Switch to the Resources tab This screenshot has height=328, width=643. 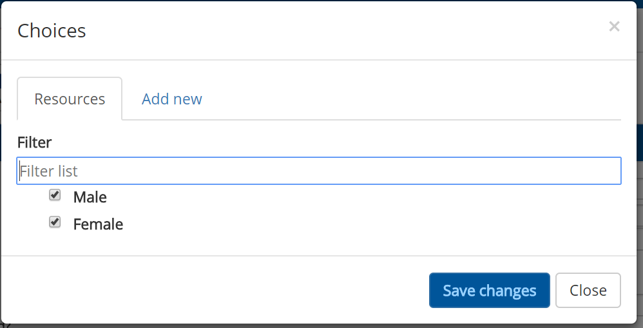(70, 99)
